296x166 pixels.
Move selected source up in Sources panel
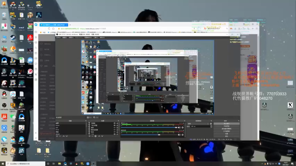(99, 136)
